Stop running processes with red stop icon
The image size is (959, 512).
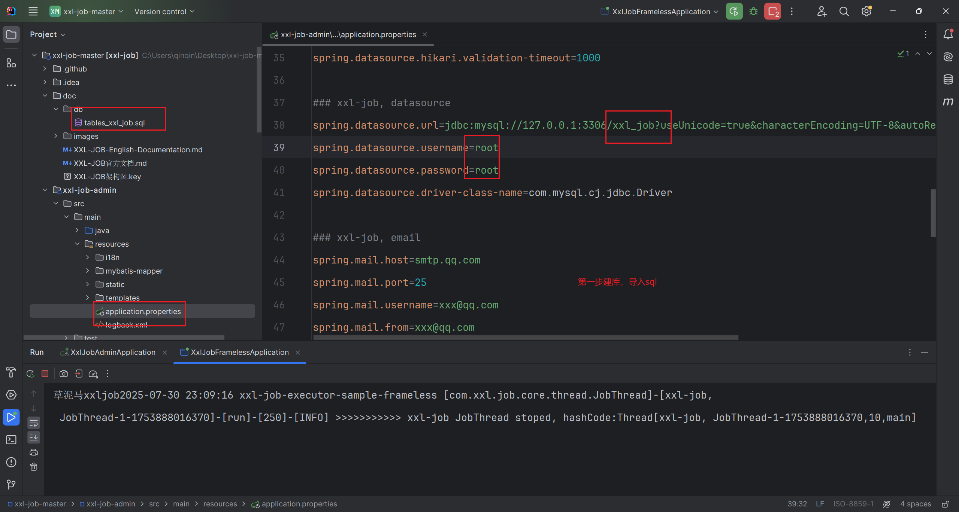(x=773, y=11)
